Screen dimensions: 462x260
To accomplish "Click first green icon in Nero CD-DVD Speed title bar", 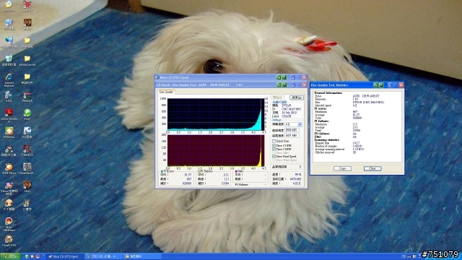I will [279, 77].
